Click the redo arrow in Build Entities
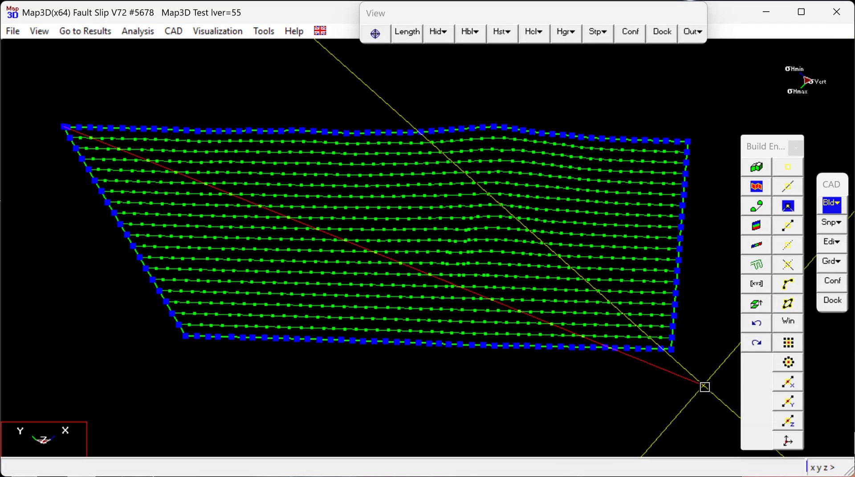 coord(756,343)
